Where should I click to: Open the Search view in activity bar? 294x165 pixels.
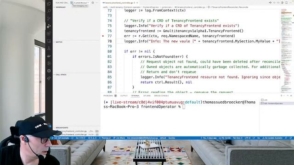(x=49, y=11)
